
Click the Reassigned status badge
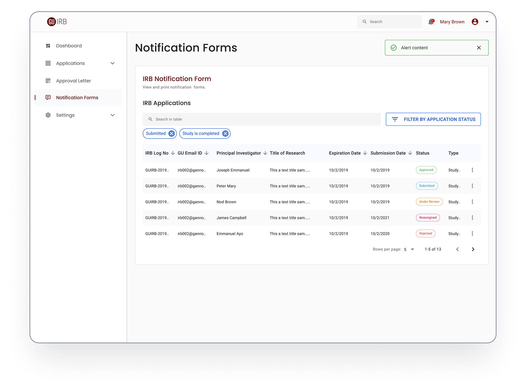[428, 218]
